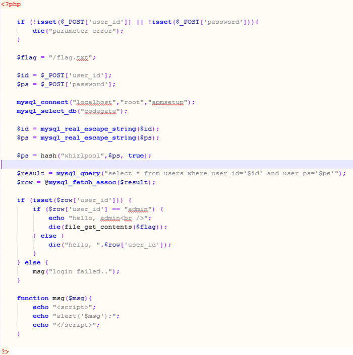Click $ps = $_POST['password'] line
353x355 pixels.
(x=66, y=85)
